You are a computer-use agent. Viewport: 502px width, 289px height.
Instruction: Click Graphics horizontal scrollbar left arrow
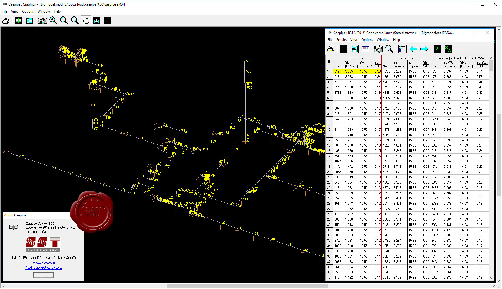tap(3, 286)
